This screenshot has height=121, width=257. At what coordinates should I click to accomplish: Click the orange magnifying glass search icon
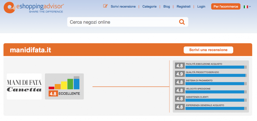[182, 22]
